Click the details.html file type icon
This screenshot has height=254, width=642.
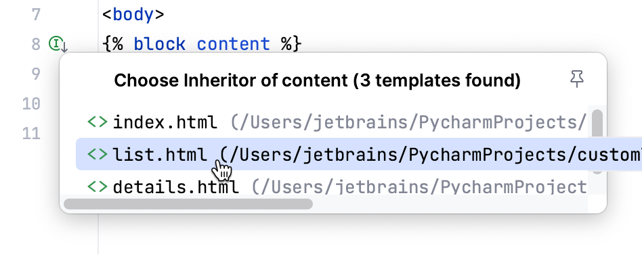[x=98, y=186]
